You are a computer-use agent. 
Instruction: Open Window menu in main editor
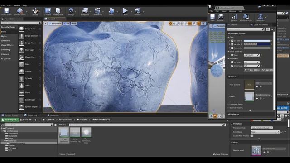coord(17,5)
